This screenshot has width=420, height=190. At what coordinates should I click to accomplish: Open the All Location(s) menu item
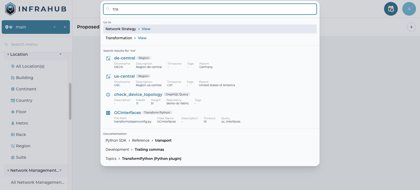30,66
